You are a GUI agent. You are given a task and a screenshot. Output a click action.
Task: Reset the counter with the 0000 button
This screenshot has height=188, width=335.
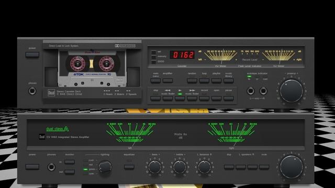click(x=153, y=62)
